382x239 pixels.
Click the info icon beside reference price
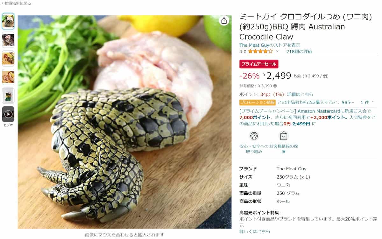click(x=275, y=86)
